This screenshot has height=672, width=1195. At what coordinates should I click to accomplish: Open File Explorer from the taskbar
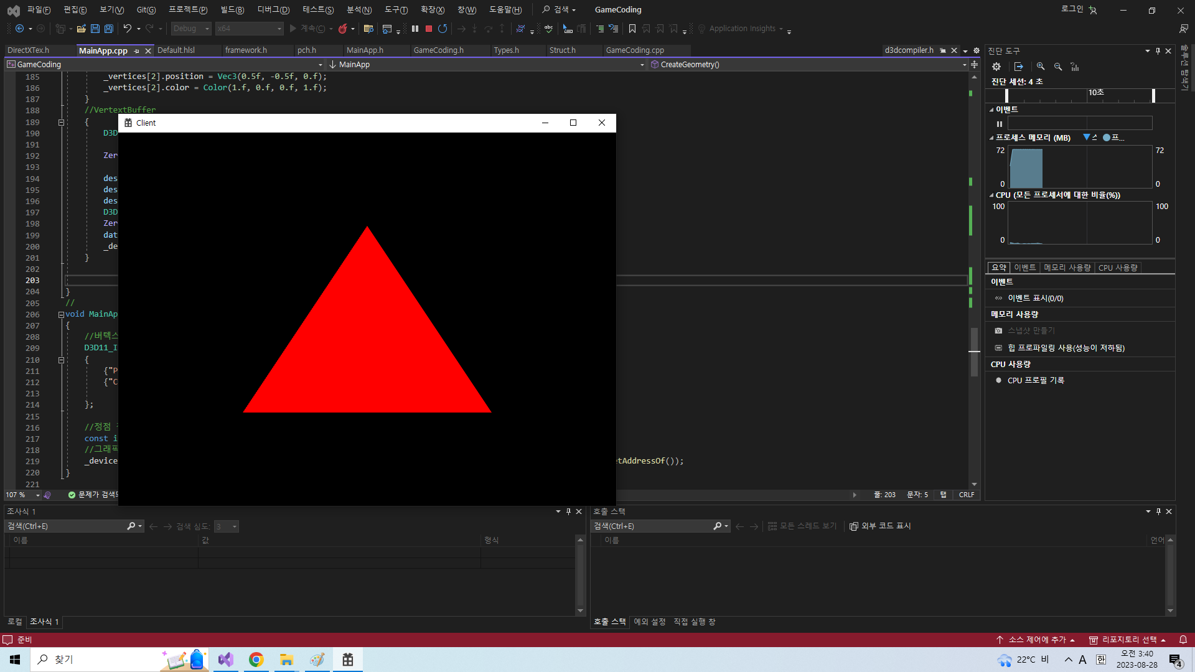click(x=286, y=660)
